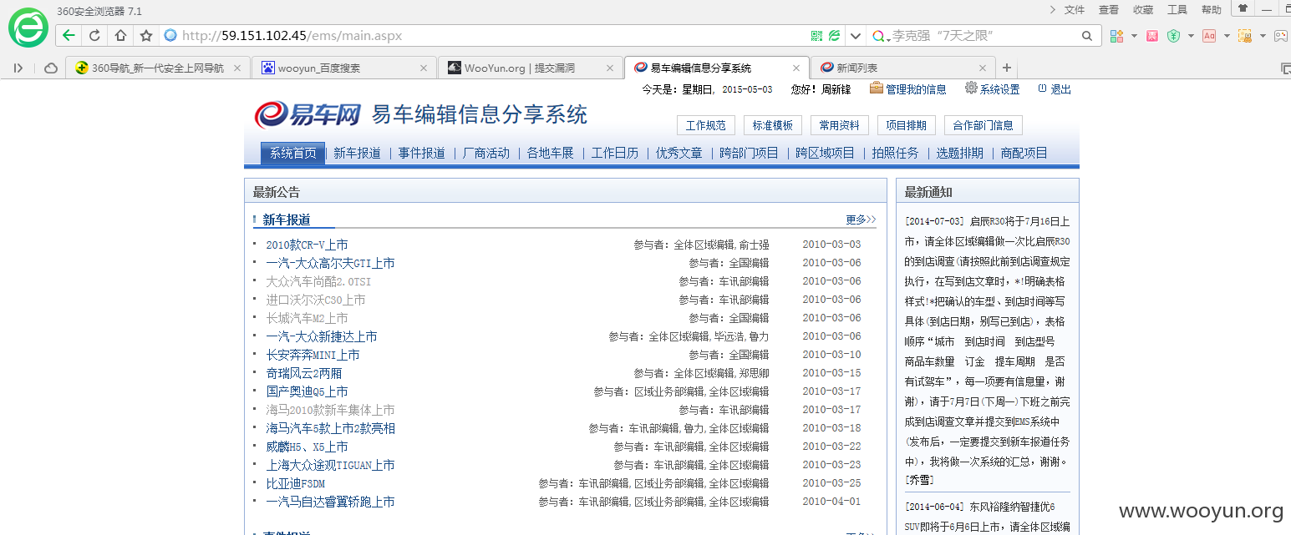Expand the extensions grid dropdown arrow
The width and height of the screenshot is (1291, 535).
coord(1134,36)
